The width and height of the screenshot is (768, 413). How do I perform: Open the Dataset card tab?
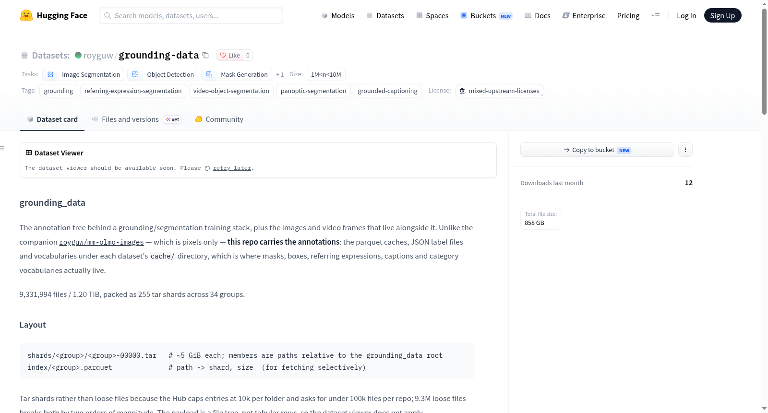click(52, 119)
